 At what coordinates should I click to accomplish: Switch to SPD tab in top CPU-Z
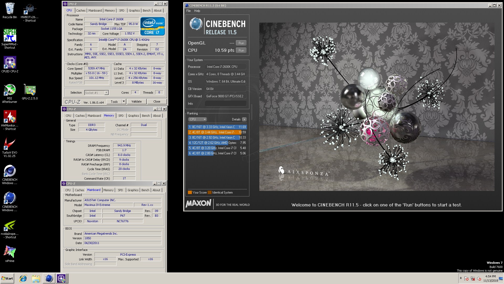tap(122, 11)
